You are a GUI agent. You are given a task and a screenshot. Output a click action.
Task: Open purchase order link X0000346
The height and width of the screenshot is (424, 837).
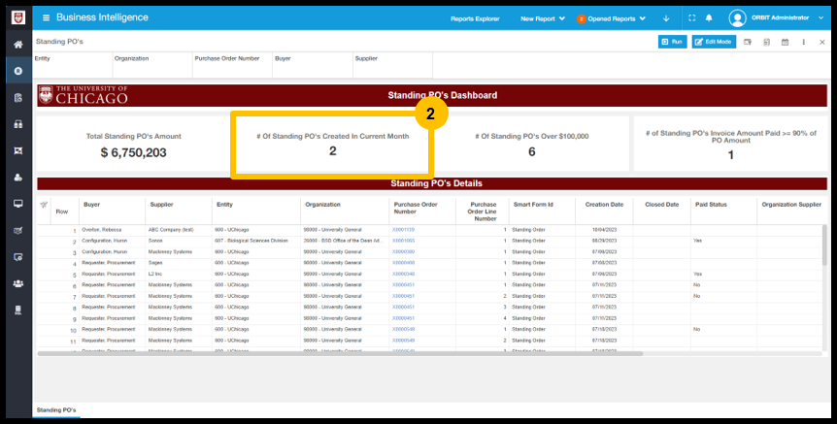pos(403,275)
